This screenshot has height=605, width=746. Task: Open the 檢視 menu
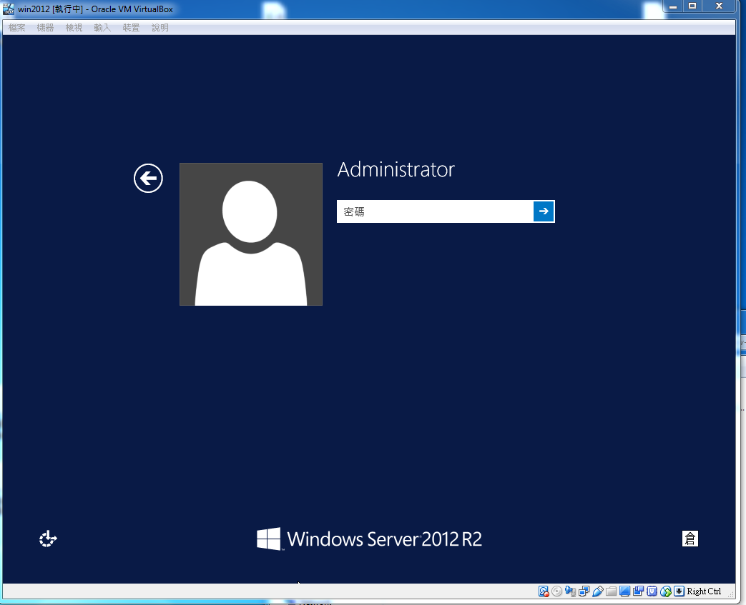click(74, 28)
